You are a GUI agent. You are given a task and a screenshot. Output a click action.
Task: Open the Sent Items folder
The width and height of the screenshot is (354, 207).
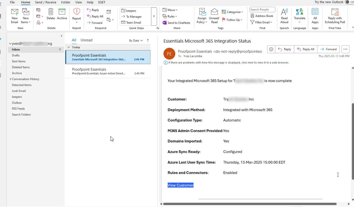coord(19,61)
